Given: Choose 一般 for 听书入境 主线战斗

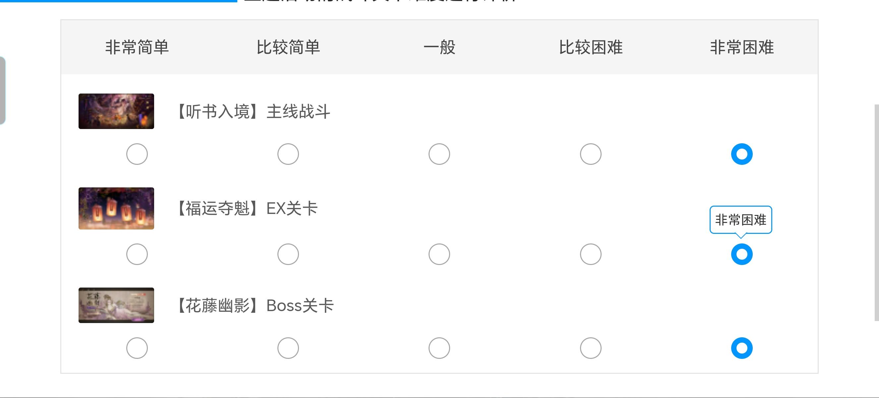Looking at the screenshot, I should 439,154.
